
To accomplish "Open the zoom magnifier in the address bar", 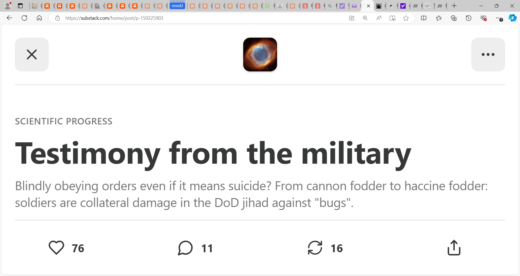I will [x=365, y=18].
